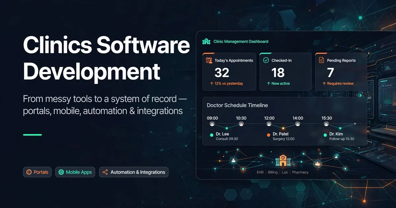
Task: Click the document icon in Pending Reports card
Action: click(321, 60)
